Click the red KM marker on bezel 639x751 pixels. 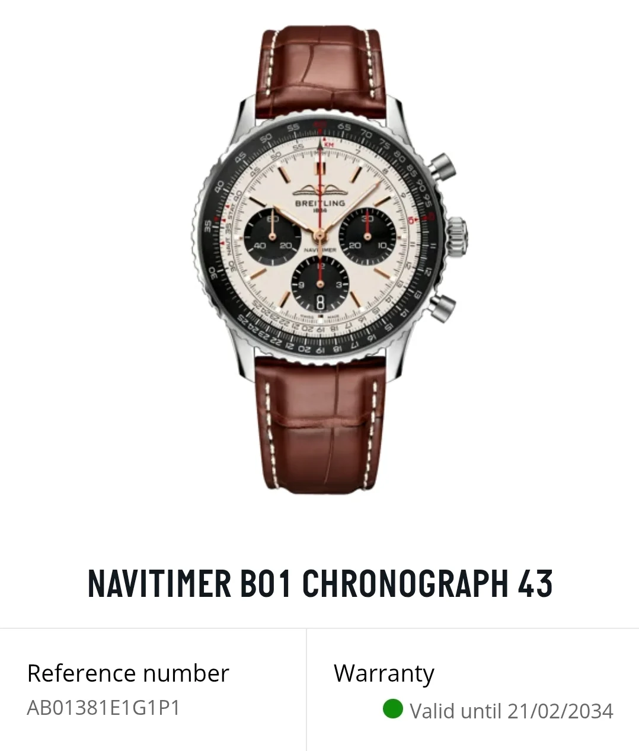click(x=329, y=145)
